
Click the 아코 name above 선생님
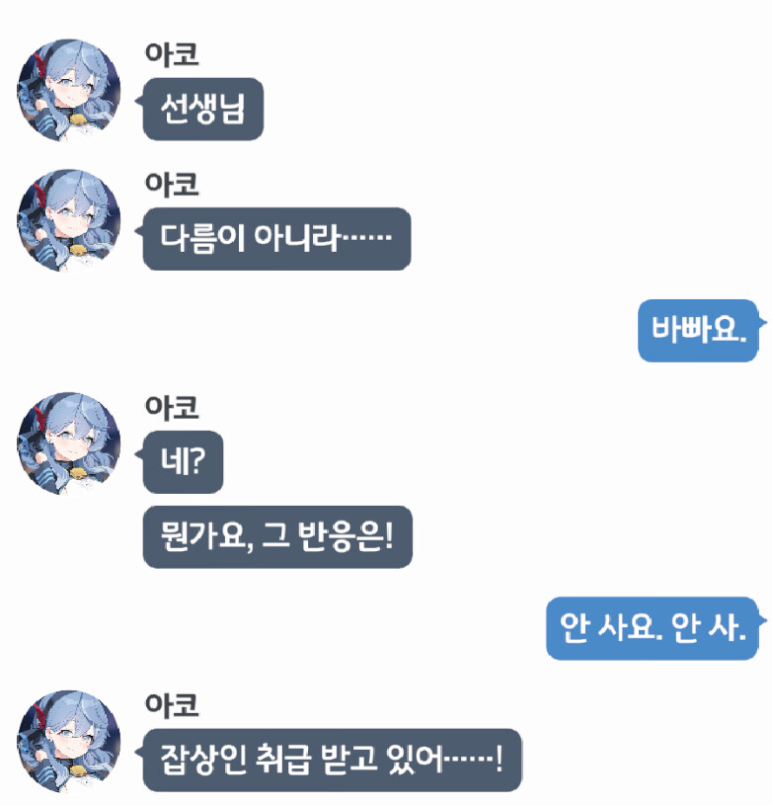(x=172, y=54)
